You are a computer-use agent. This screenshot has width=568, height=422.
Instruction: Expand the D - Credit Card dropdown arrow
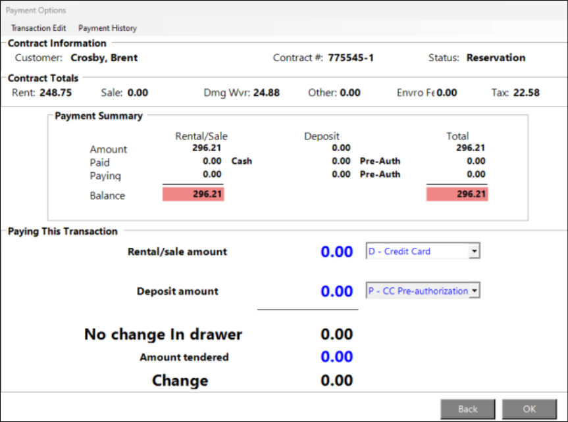click(475, 251)
